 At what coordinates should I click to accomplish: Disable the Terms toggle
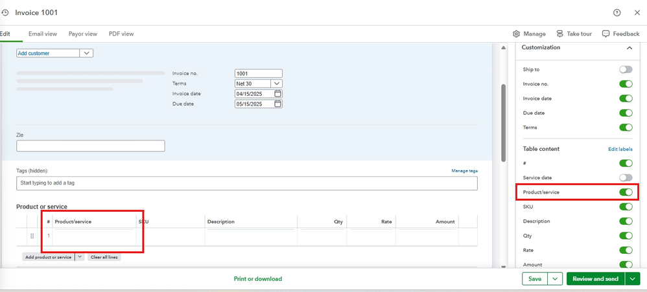[x=626, y=128]
